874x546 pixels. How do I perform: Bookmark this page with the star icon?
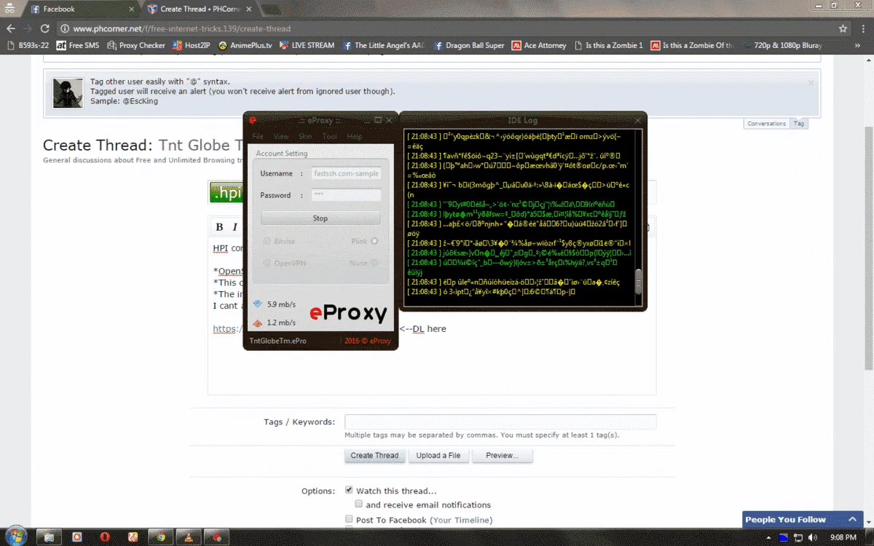[843, 28]
